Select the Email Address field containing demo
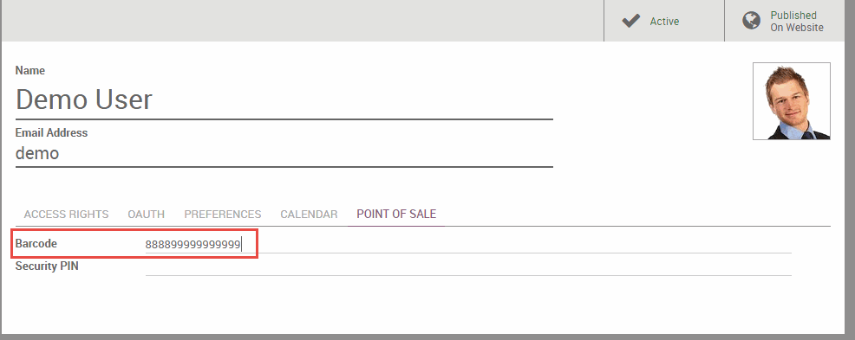 pyautogui.click(x=284, y=153)
